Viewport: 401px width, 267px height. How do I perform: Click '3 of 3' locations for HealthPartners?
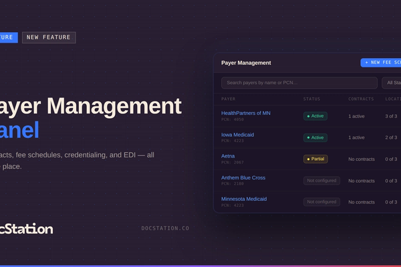click(391, 116)
